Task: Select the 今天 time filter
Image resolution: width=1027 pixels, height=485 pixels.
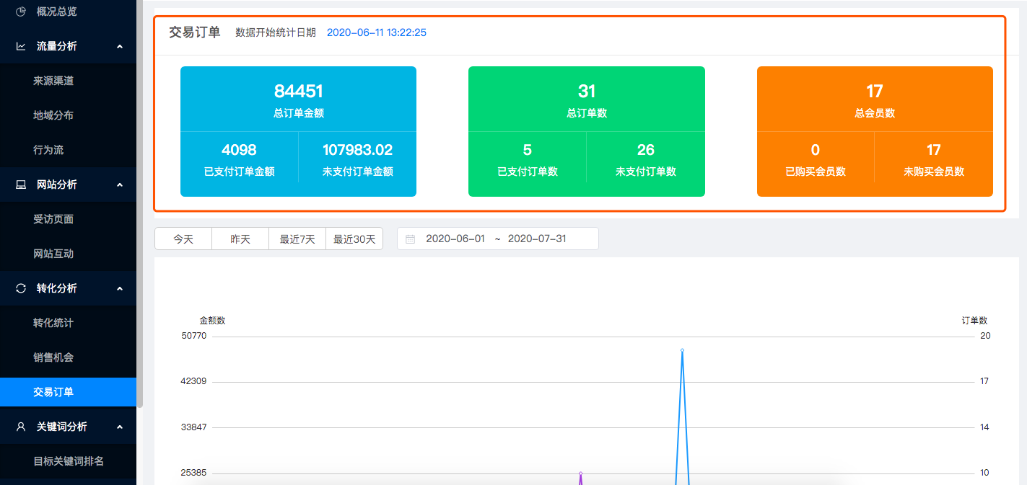Action: tap(183, 239)
